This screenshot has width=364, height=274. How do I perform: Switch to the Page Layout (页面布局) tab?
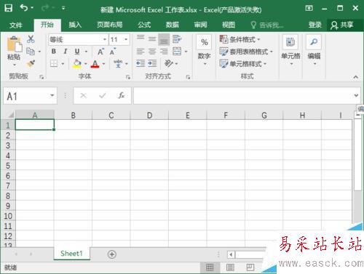tap(109, 25)
